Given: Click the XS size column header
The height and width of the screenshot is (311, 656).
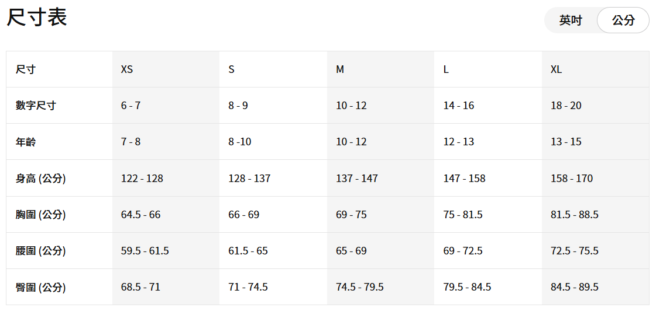Looking at the screenshot, I should click(127, 69).
